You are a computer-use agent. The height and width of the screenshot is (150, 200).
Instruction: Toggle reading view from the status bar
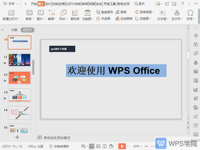click(104, 146)
